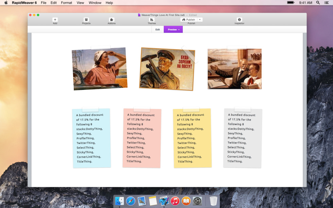This screenshot has height=208, width=333.
Task: Close the RapidWeaver window red button
Action: 30,15
